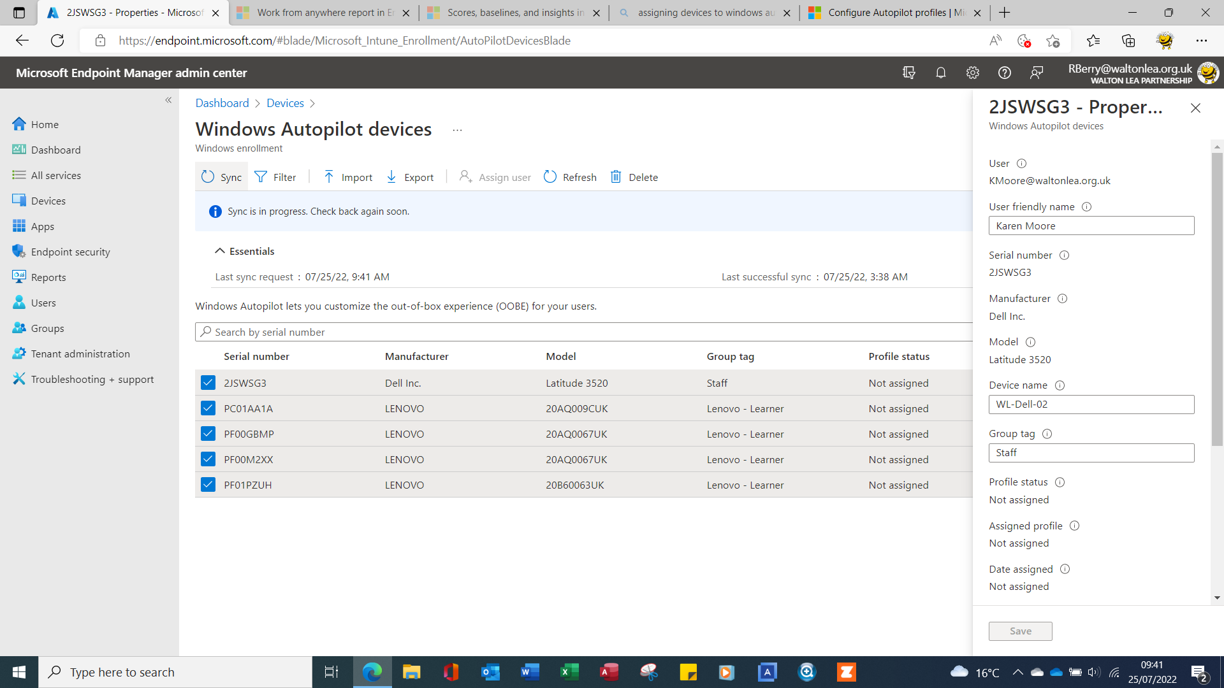The height and width of the screenshot is (688, 1224).
Task: Open Users in the sidebar
Action: (x=43, y=303)
